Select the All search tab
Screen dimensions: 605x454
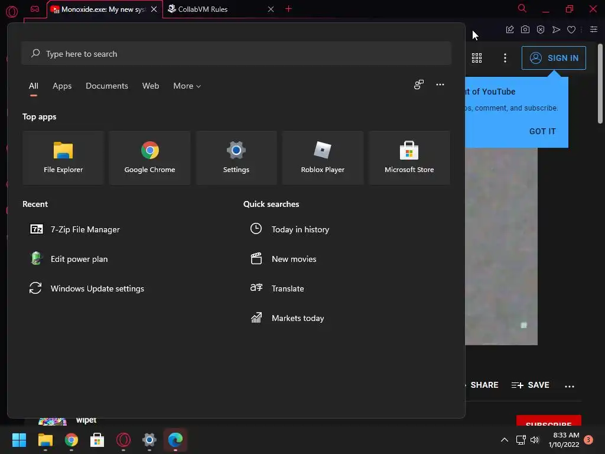(34, 86)
